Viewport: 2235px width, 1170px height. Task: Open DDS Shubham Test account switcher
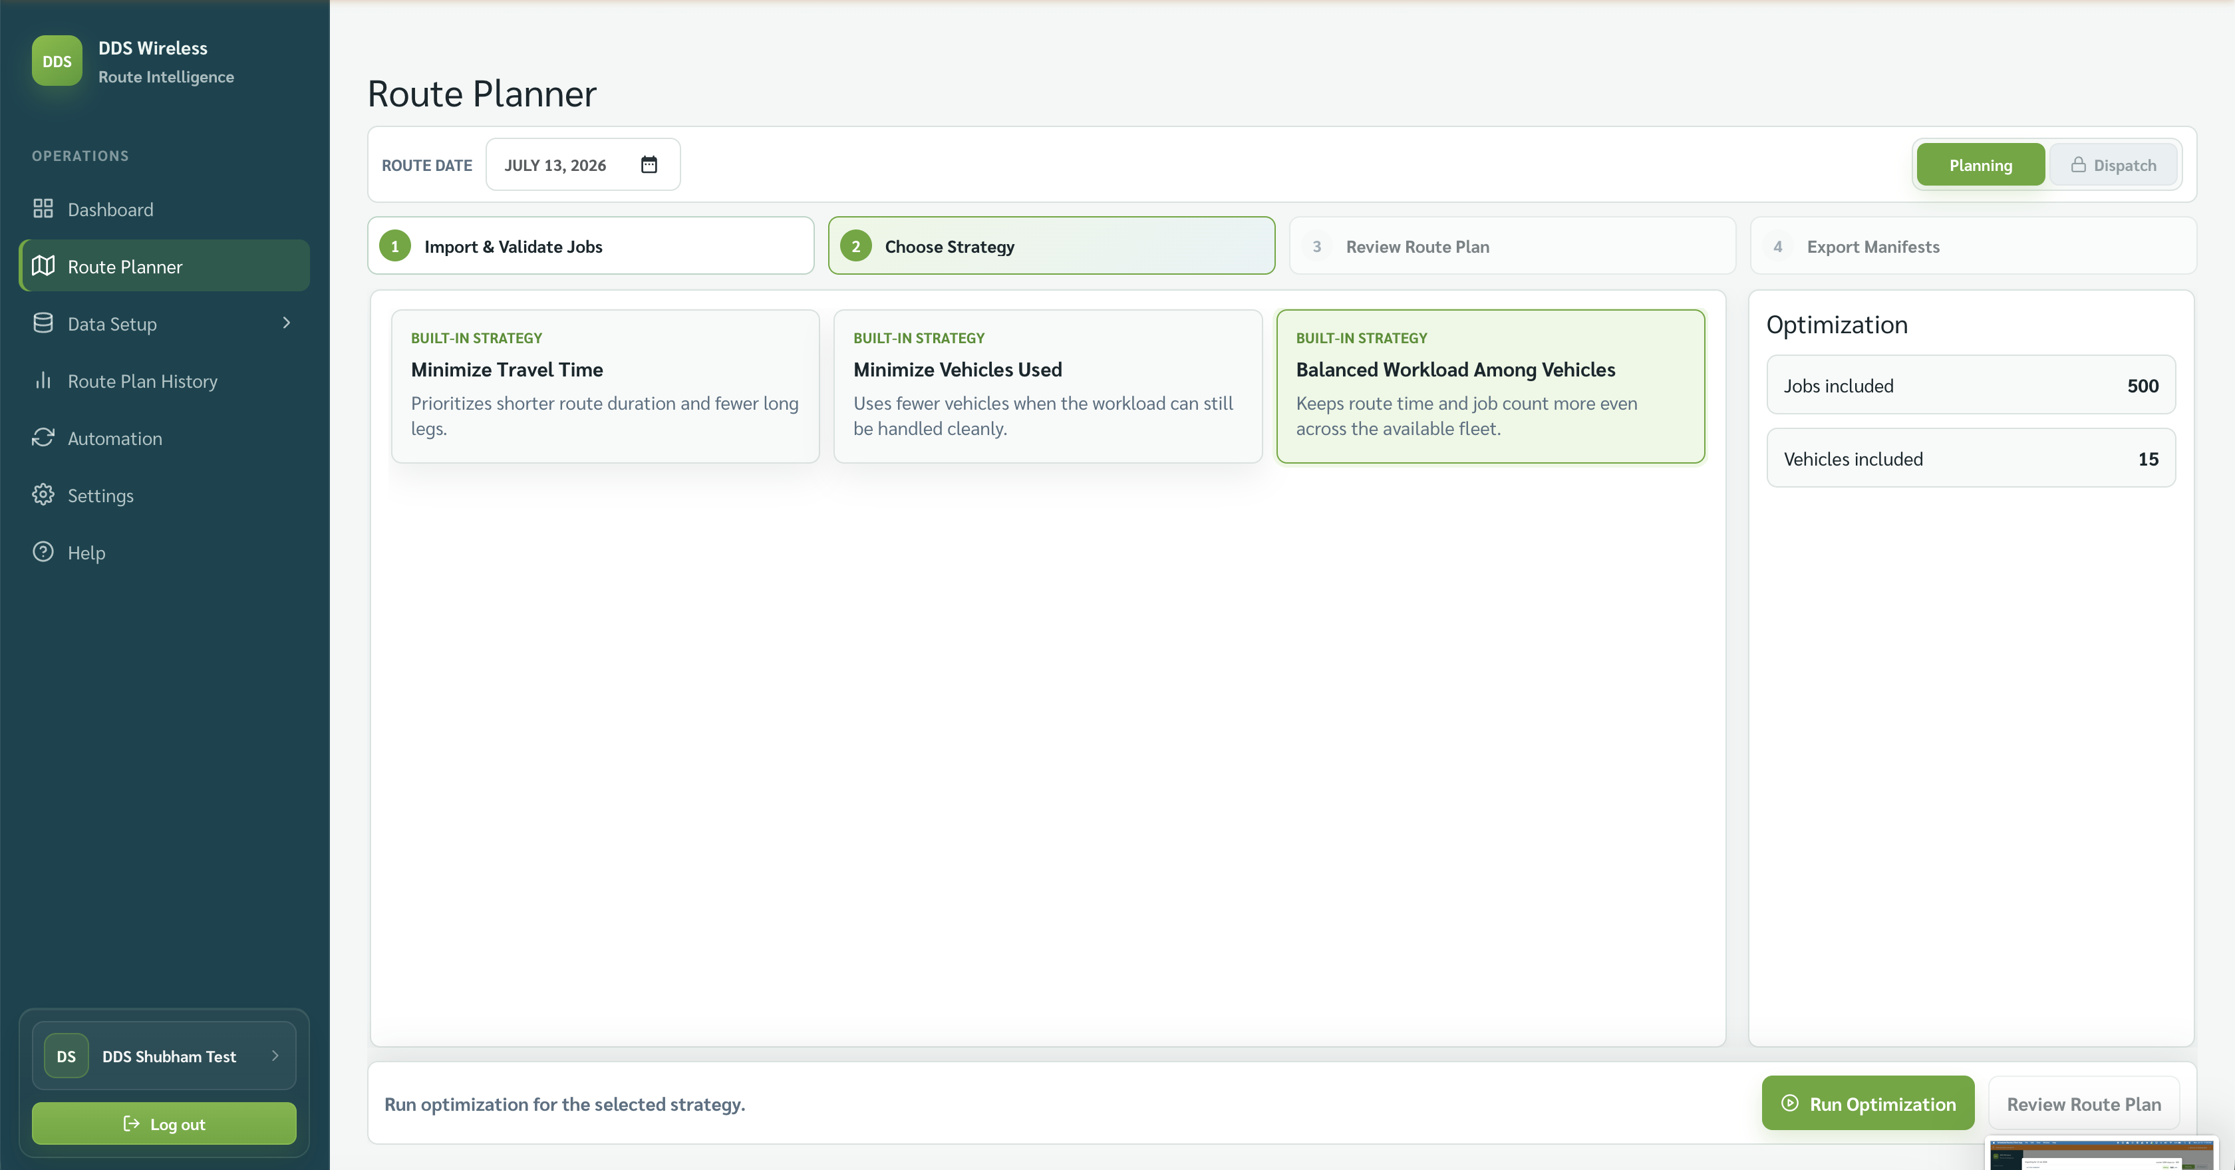coord(164,1056)
